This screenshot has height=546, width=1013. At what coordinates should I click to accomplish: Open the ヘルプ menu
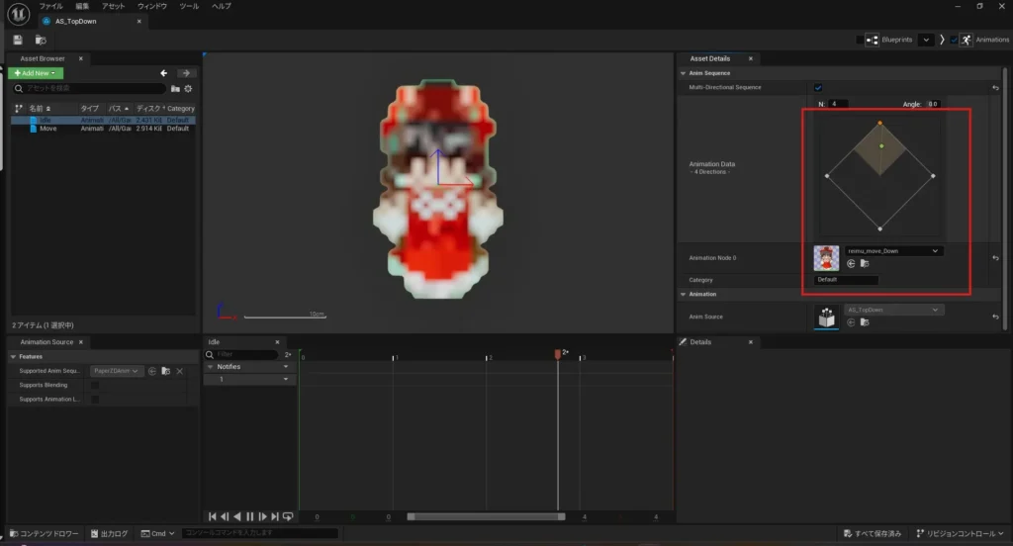tap(221, 6)
